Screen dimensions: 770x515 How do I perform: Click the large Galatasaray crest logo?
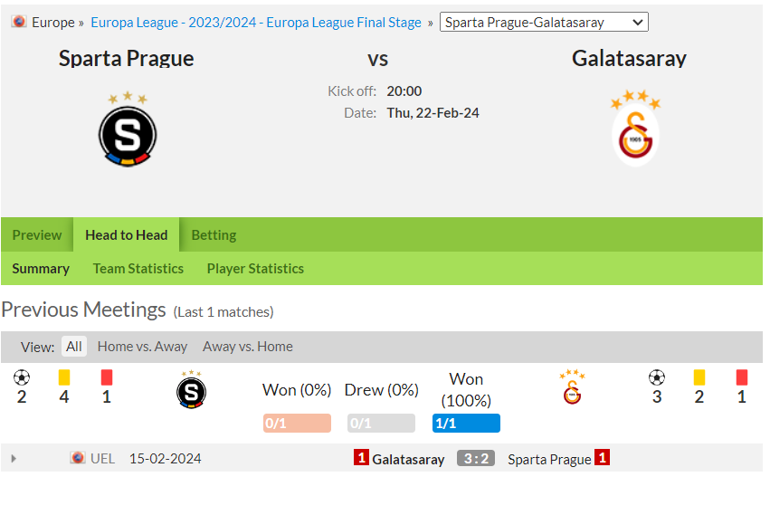(635, 129)
